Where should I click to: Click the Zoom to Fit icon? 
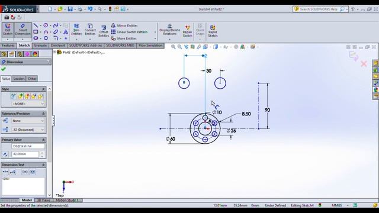[173, 47]
